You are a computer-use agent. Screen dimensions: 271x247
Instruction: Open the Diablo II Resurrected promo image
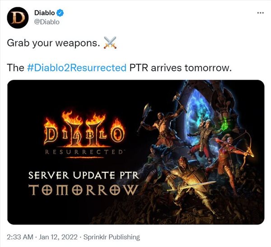[136, 152]
